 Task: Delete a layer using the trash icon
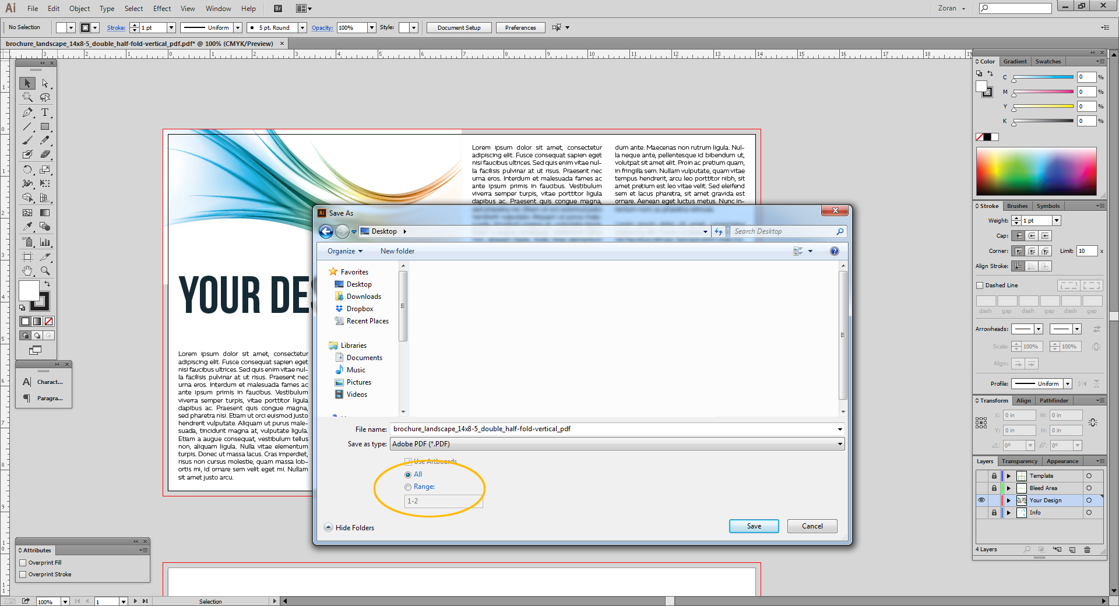1086,549
